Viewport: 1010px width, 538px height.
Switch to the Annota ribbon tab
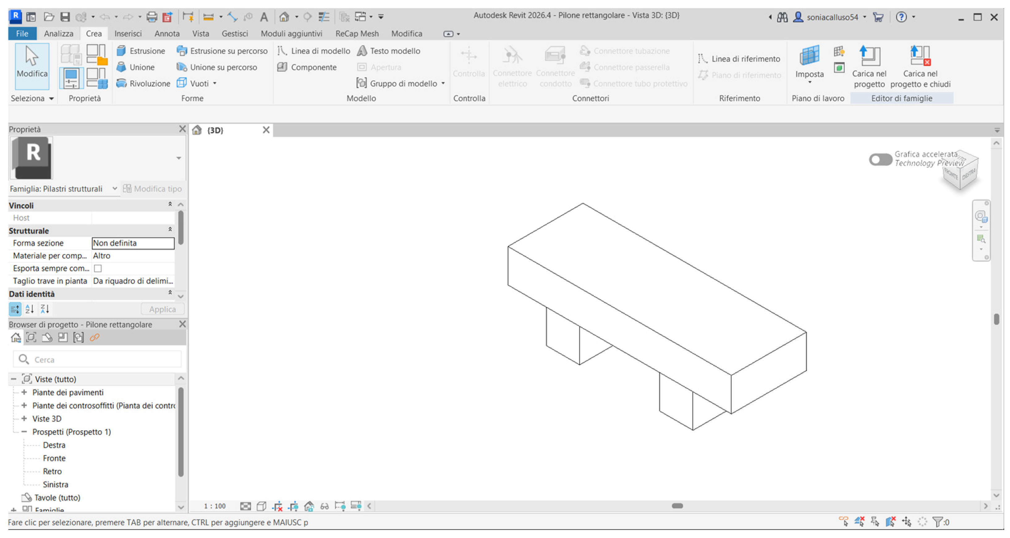[x=167, y=34]
